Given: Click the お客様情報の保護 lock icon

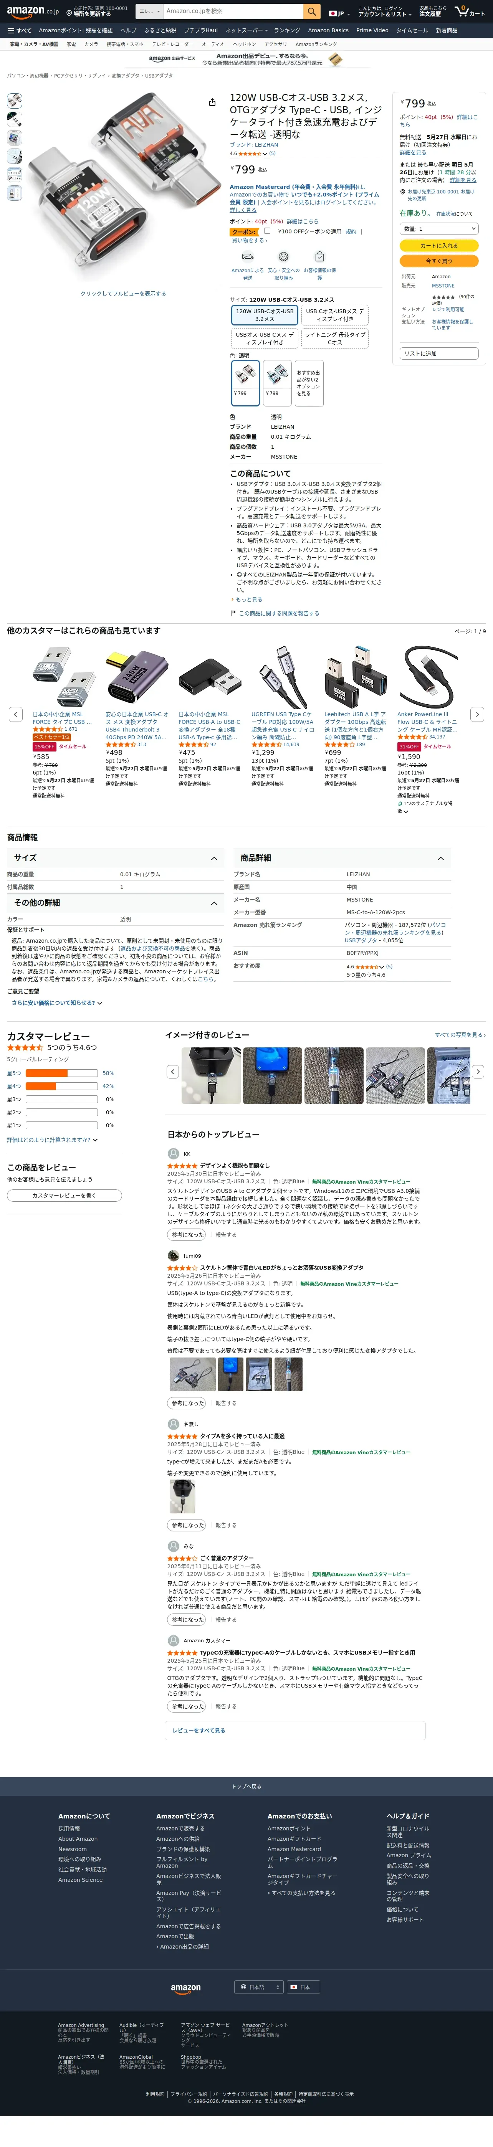Looking at the screenshot, I should click(319, 257).
